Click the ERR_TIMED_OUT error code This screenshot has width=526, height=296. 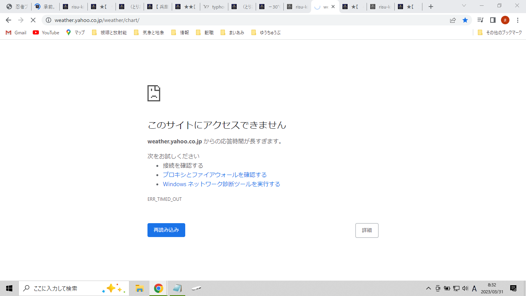(164, 199)
